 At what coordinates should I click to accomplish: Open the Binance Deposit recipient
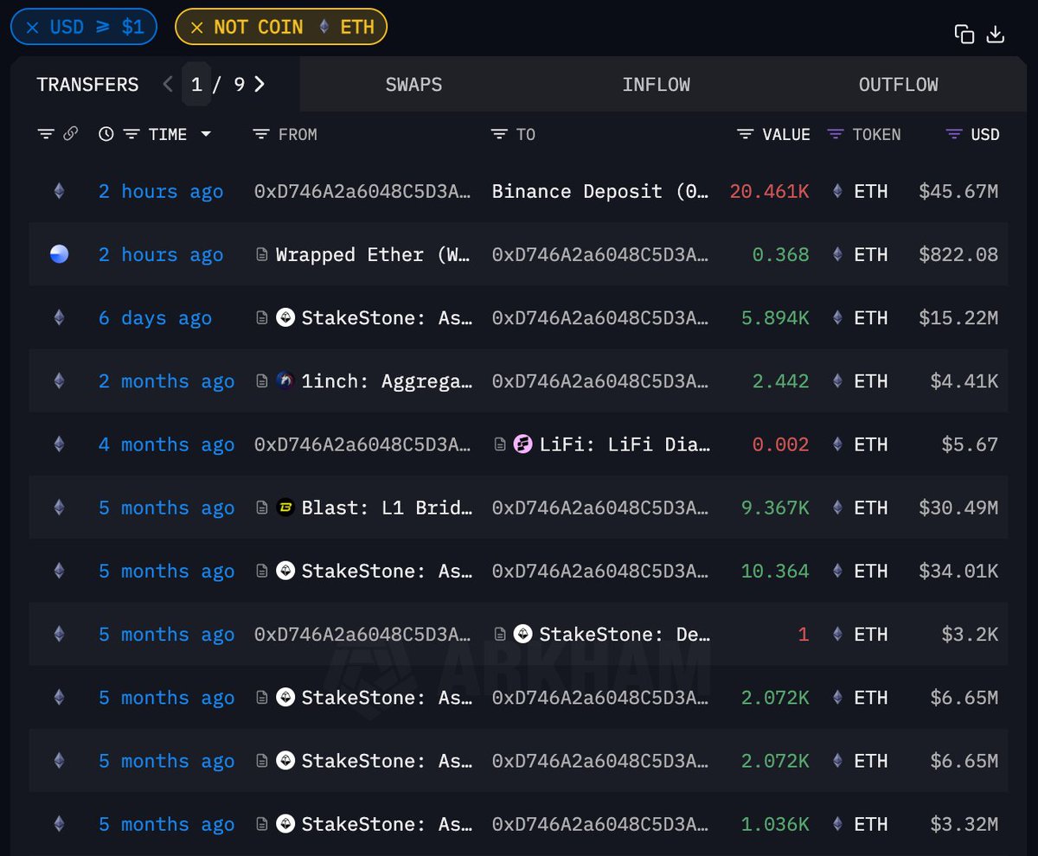tap(600, 191)
